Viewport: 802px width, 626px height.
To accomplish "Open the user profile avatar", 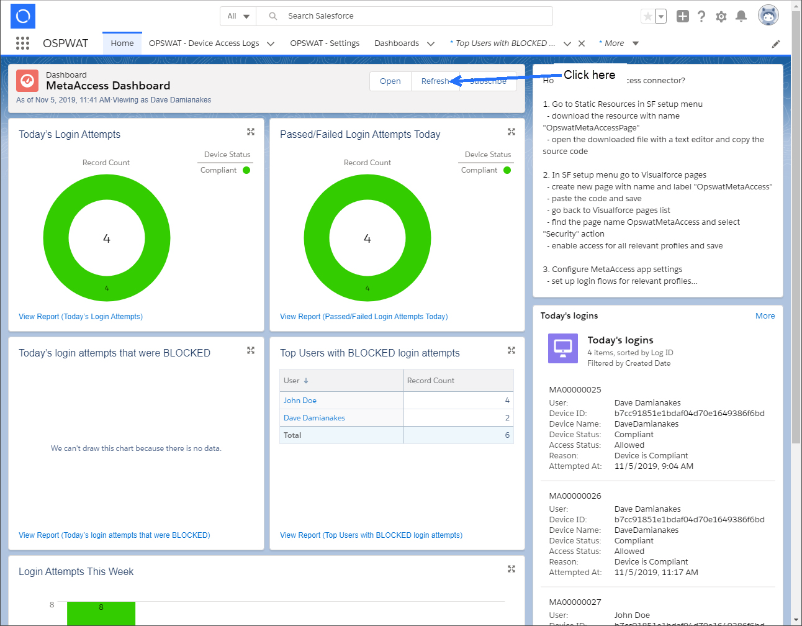I will pos(768,16).
